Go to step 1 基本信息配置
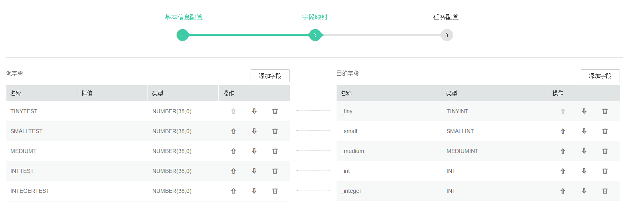Screen dimensions: 626x202 pos(183,35)
